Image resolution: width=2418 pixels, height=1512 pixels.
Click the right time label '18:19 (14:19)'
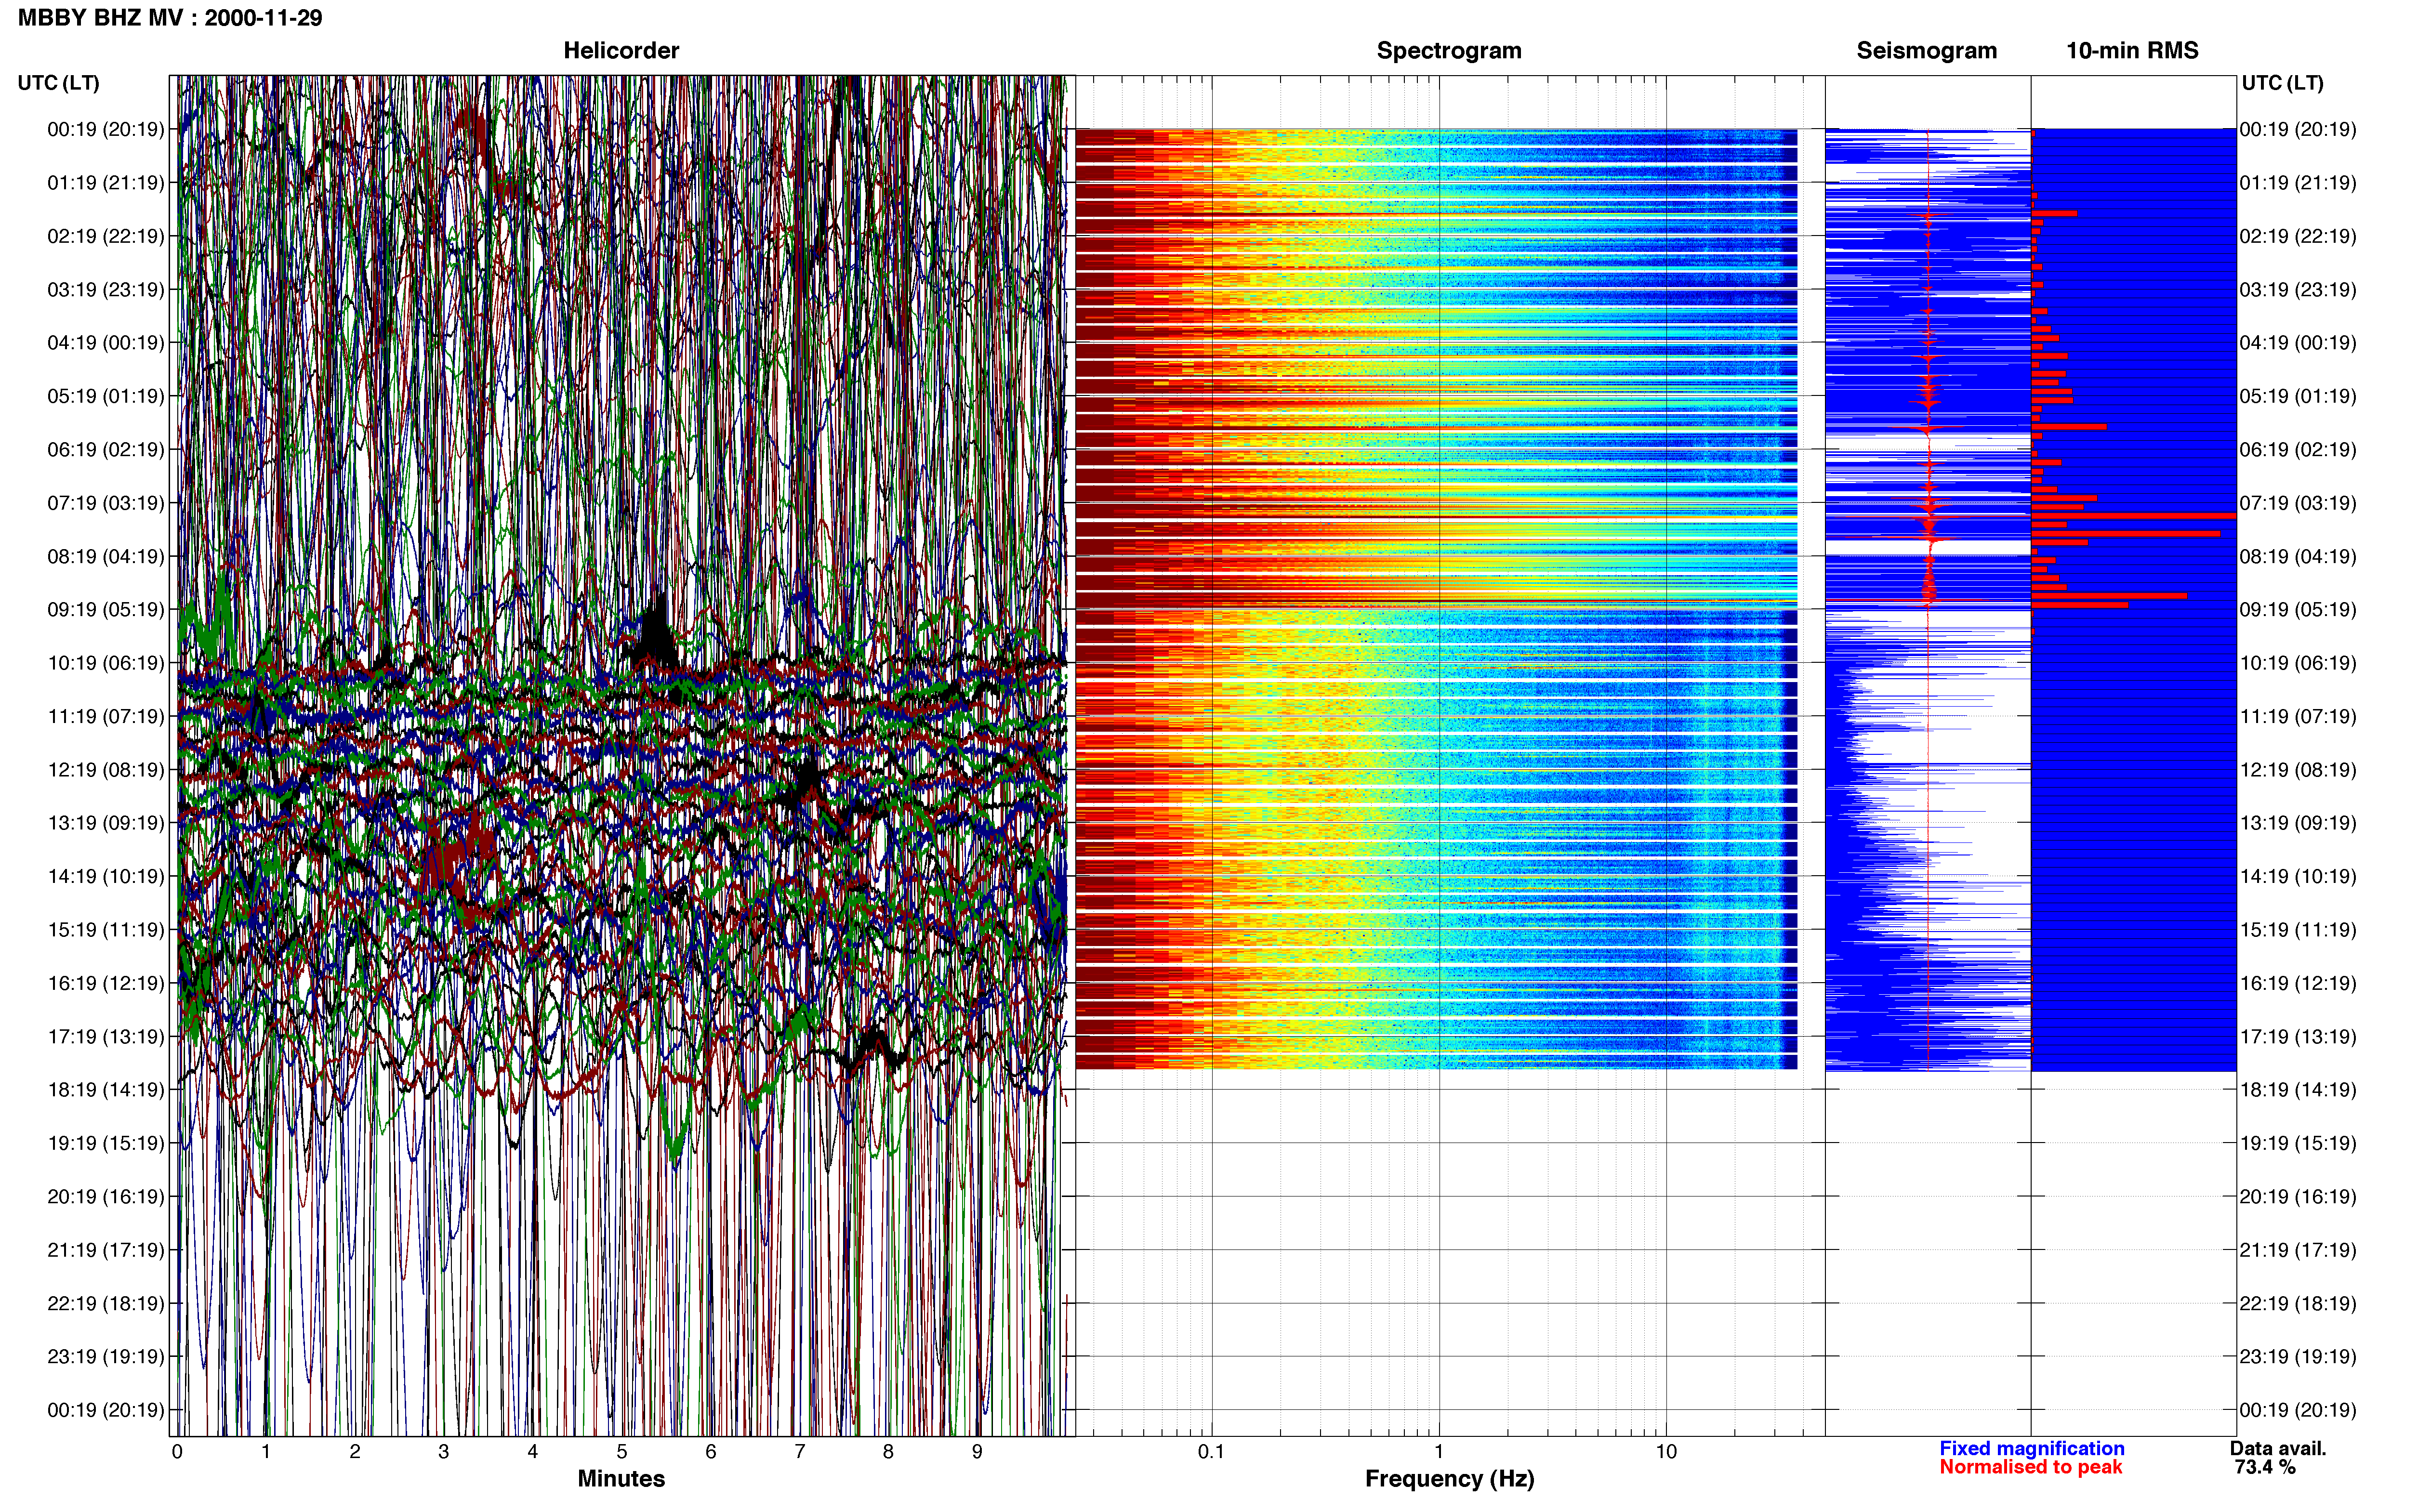pyautogui.click(x=2298, y=1090)
